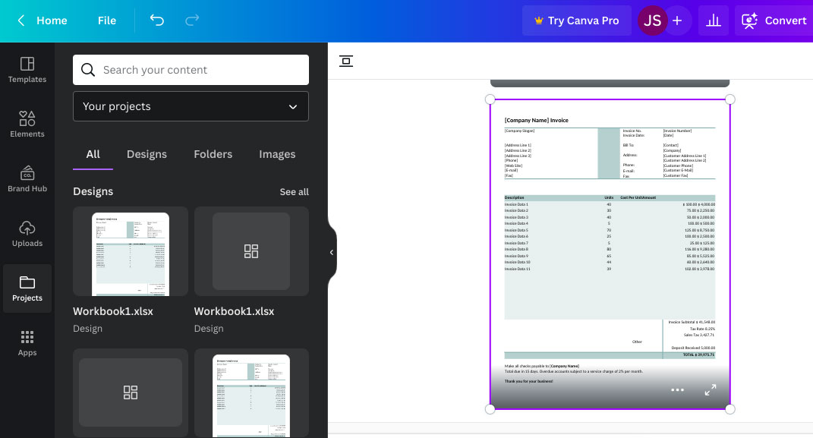Open the Apps panel

(x=27, y=343)
